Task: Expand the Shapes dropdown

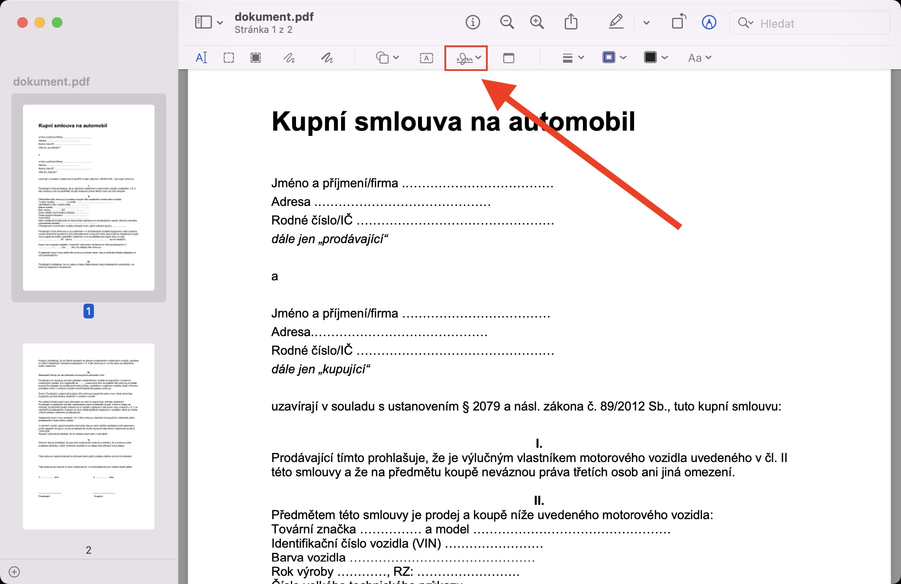Action: coord(387,58)
